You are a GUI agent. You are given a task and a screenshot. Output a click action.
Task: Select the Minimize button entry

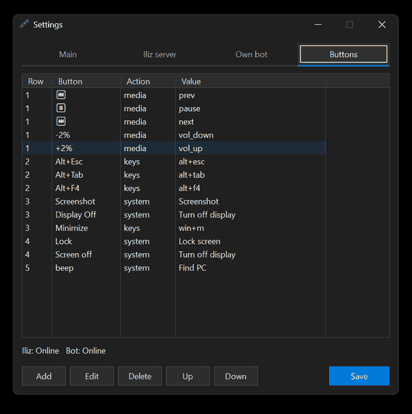point(71,228)
